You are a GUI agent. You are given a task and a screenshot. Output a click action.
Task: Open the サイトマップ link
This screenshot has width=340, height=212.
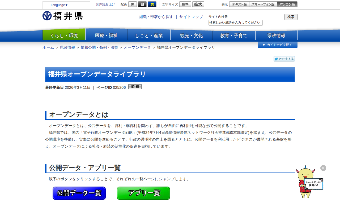[191, 17]
